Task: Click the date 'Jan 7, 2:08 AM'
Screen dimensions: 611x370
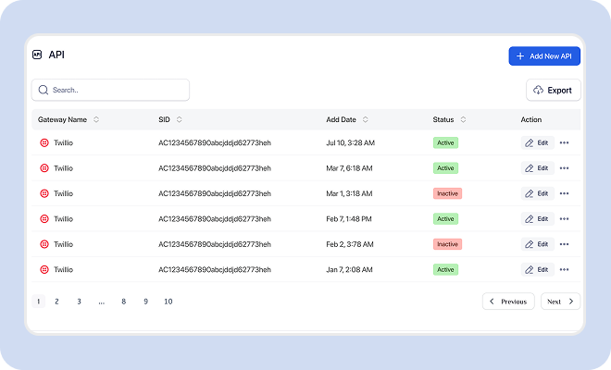Action: click(x=349, y=269)
